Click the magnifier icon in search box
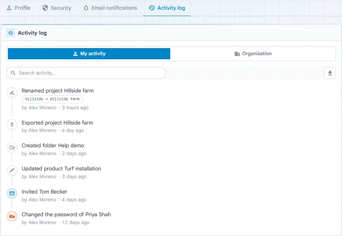Viewport: 342px width, 236px height. click(13, 73)
